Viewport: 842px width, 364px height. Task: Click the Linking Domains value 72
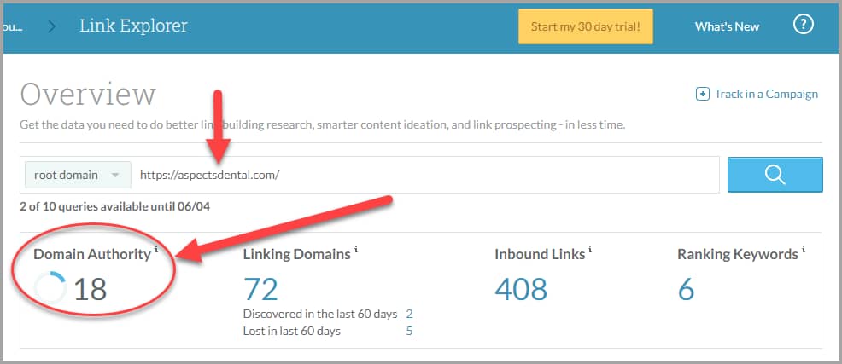click(x=260, y=289)
